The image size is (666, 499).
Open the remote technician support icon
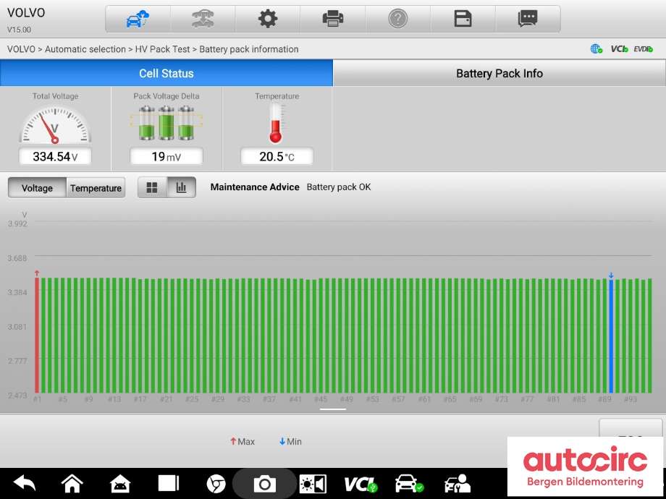point(457,484)
